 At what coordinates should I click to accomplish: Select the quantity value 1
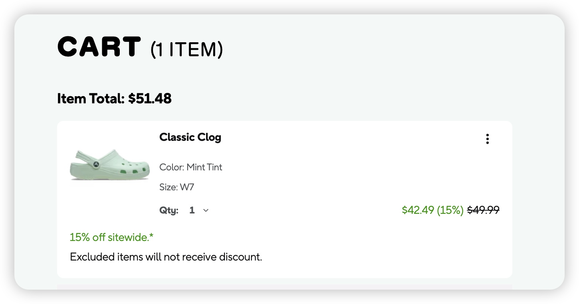point(192,210)
